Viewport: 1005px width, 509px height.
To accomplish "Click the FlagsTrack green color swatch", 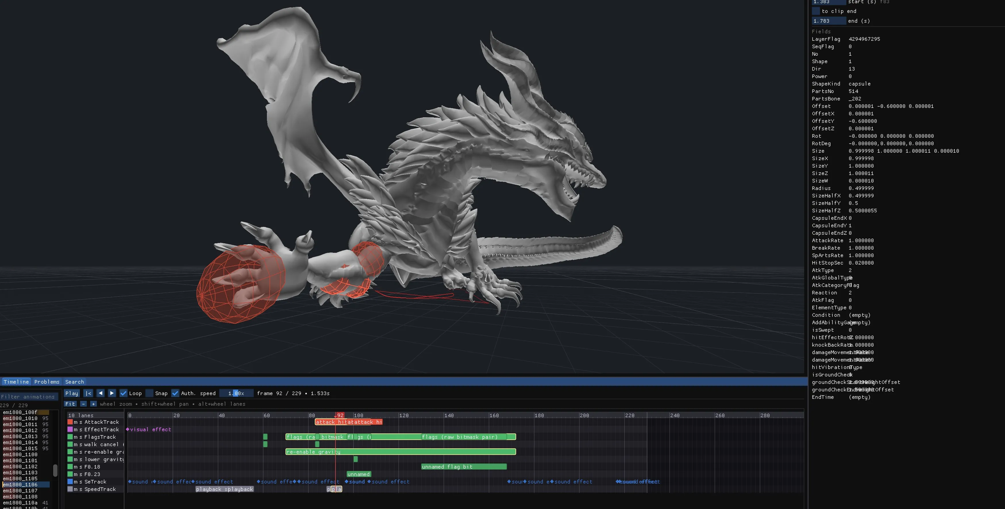I will [70, 437].
